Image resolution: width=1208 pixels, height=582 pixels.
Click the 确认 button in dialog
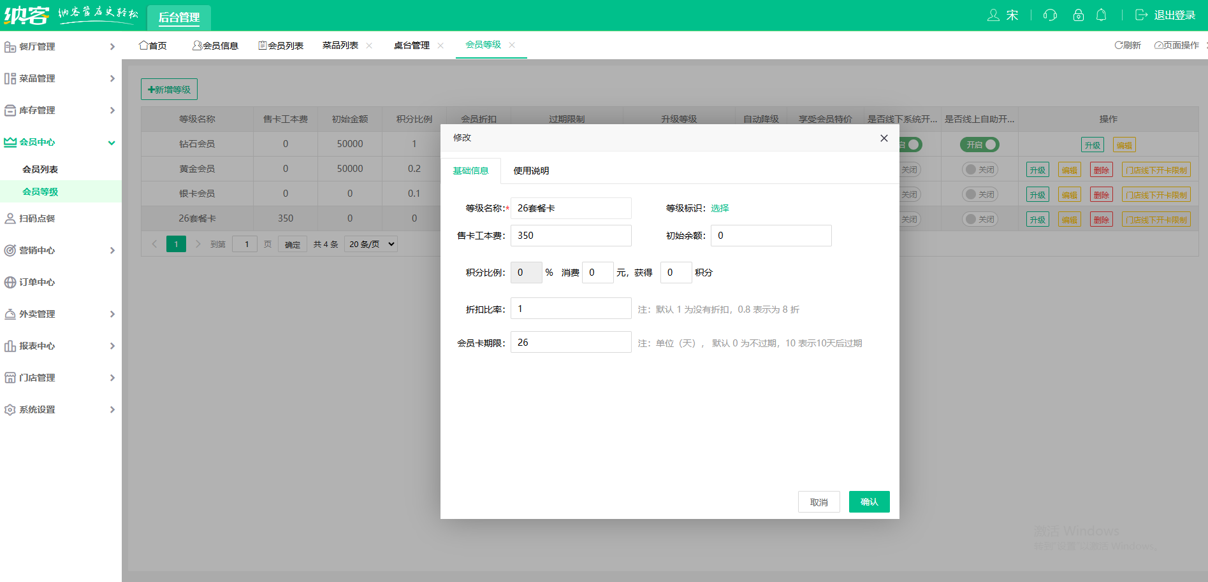click(869, 502)
